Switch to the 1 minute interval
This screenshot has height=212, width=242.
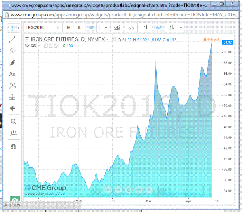click(58, 28)
